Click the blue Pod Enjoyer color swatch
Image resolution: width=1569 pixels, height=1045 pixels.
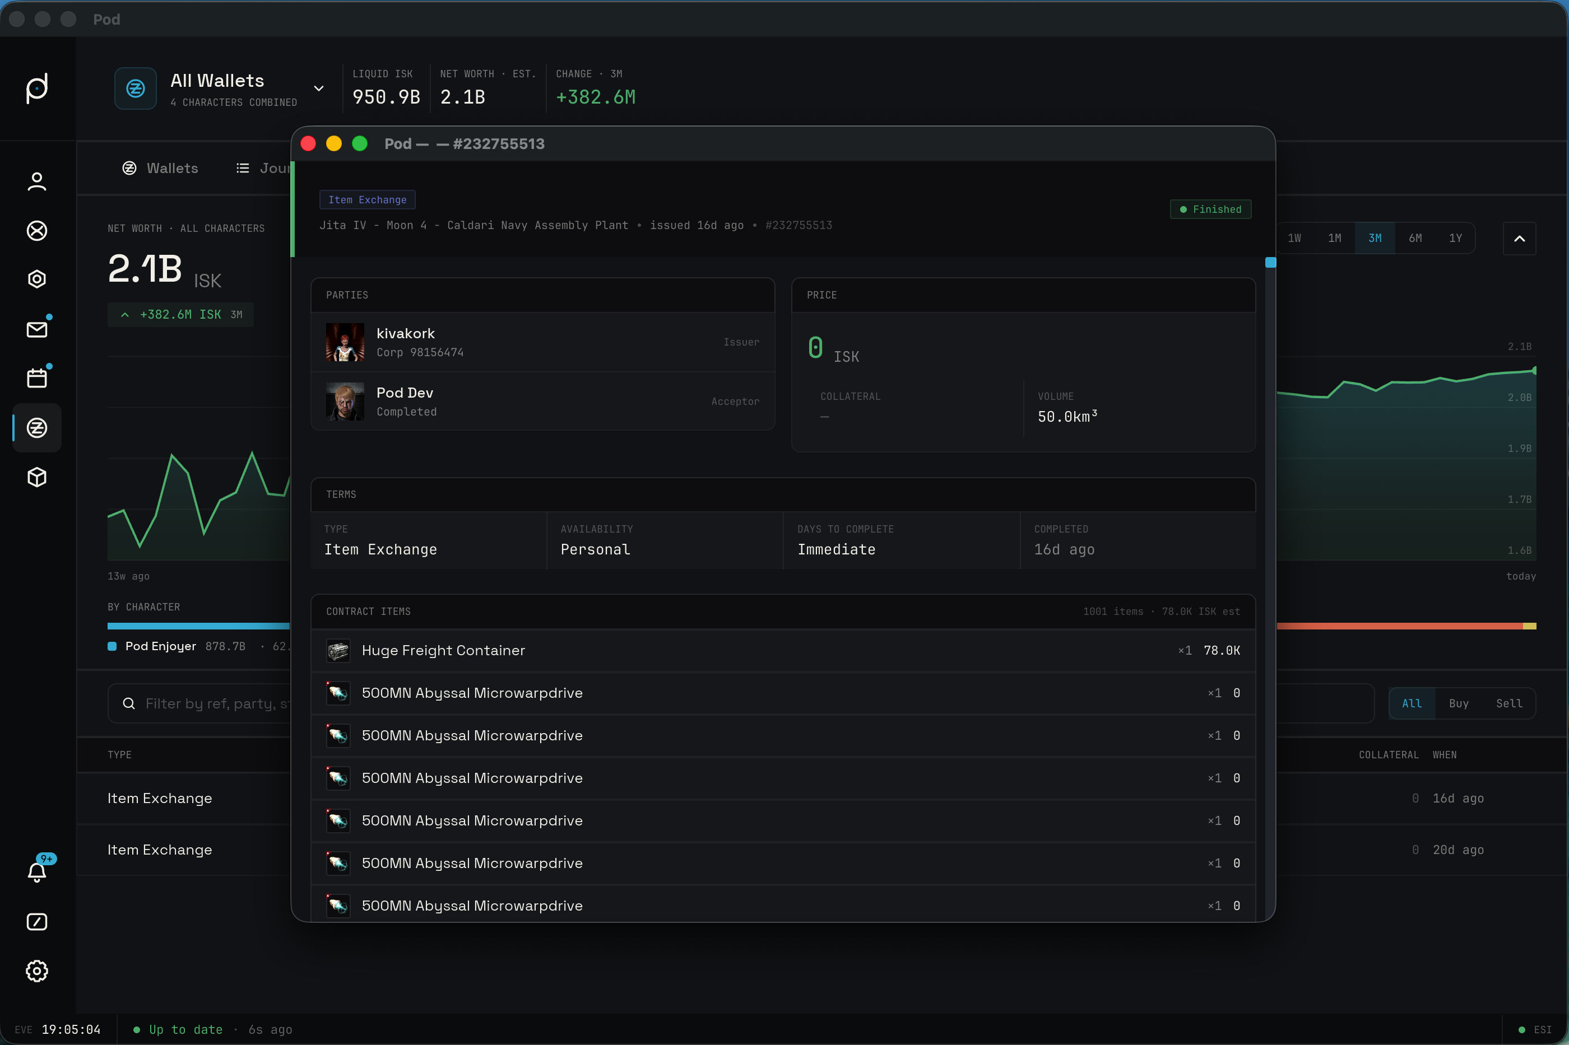coord(112,646)
